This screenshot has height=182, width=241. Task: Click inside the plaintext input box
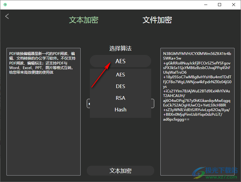click(44, 112)
